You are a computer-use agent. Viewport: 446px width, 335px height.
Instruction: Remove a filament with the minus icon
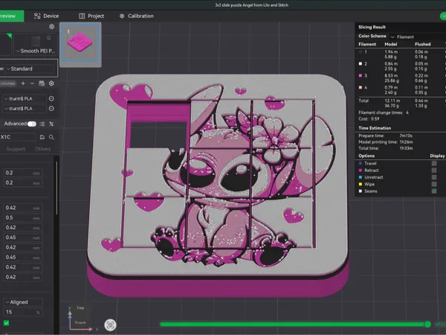coord(32,83)
